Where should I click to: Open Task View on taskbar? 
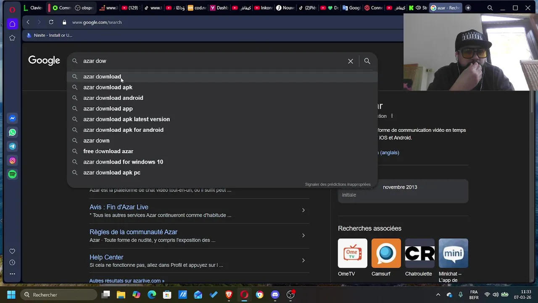coord(106,295)
